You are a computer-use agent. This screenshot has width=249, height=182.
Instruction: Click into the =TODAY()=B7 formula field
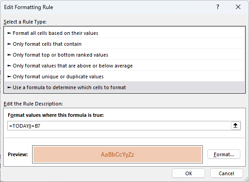pos(119,126)
